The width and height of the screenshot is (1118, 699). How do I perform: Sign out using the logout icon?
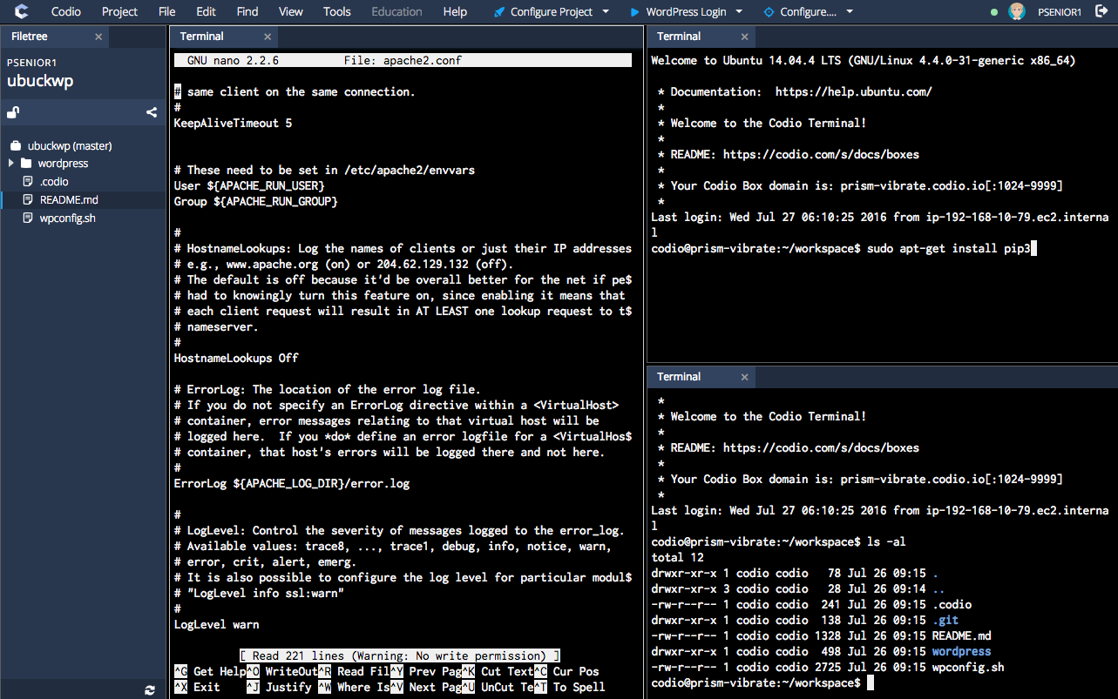click(1101, 11)
